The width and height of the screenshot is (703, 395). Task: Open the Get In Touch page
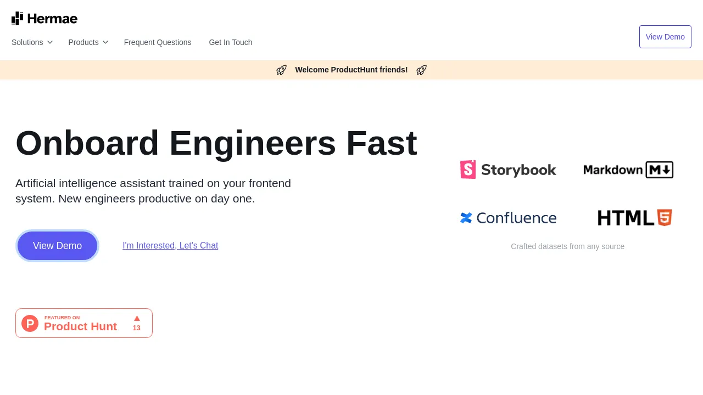[231, 42]
